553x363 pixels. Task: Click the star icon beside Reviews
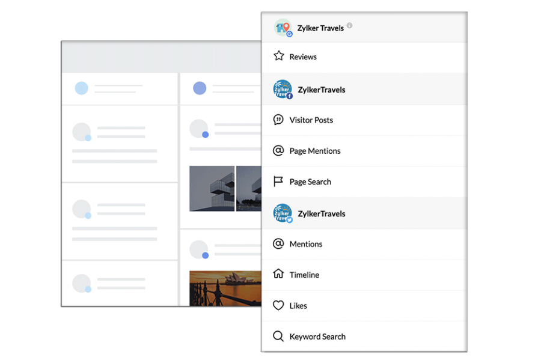pos(279,56)
